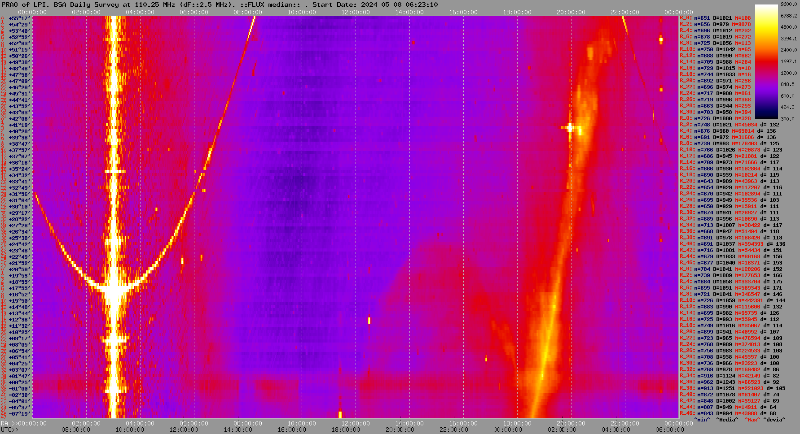Click the stats row m=750 D=1042
The width and height of the screenshot is (800, 434).
pyautogui.click(x=716, y=50)
